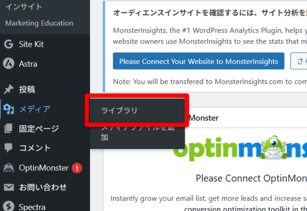Image resolution: width=307 pixels, height=211 pixels.
Task: Click the Astra logo icon
Action: click(x=9, y=64)
